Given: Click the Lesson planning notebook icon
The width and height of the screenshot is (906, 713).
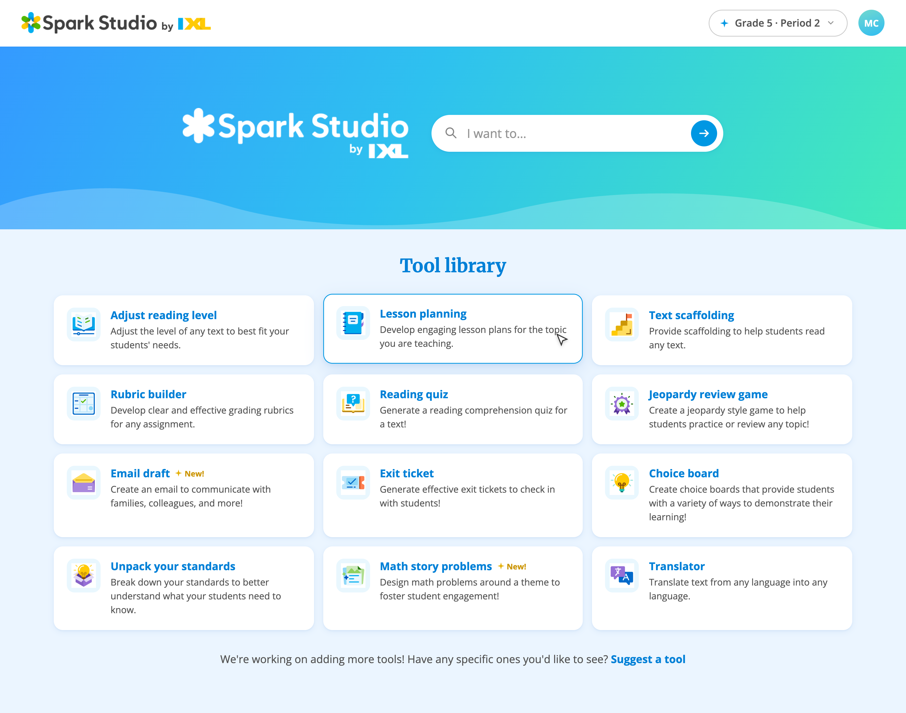Looking at the screenshot, I should click(x=353, y=323).
